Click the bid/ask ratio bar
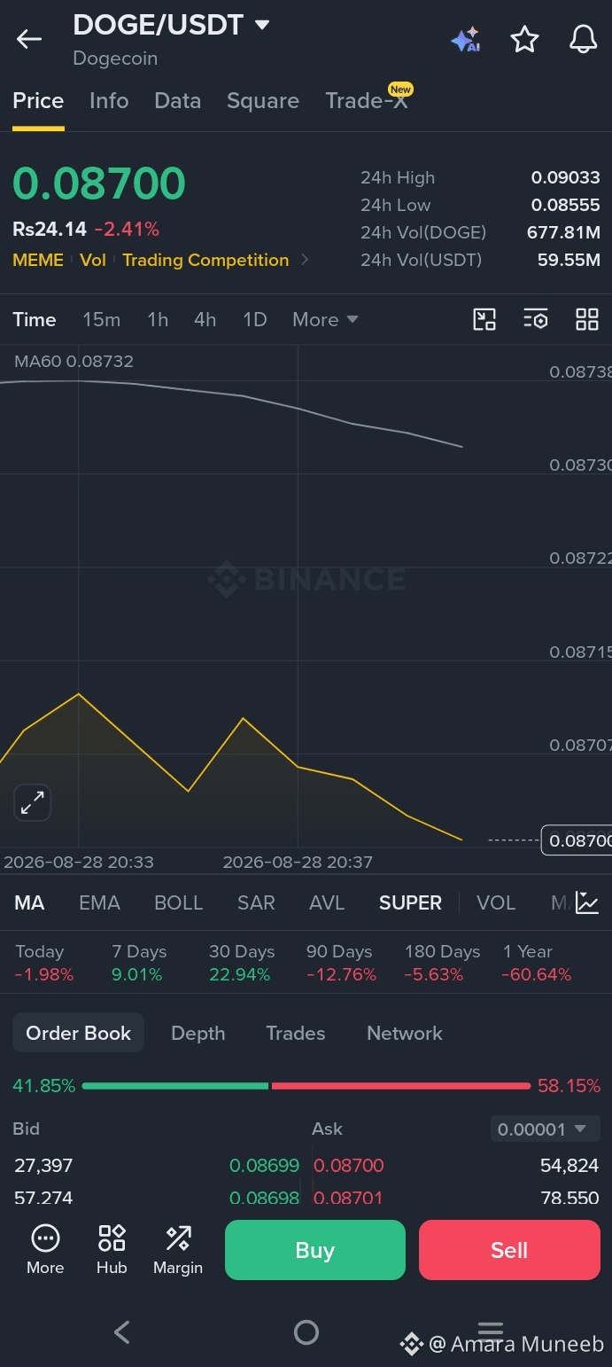Screen dimensions: 612x1367 click(x=306, y=1086)
